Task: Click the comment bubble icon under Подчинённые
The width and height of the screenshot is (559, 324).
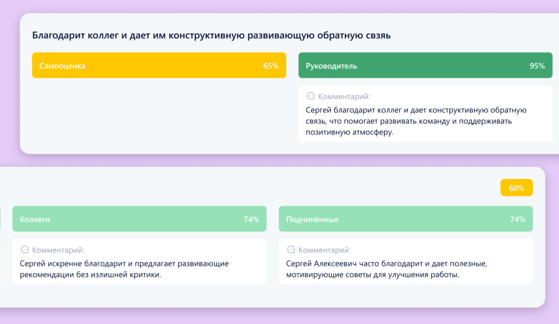Action: click(291, 250)
